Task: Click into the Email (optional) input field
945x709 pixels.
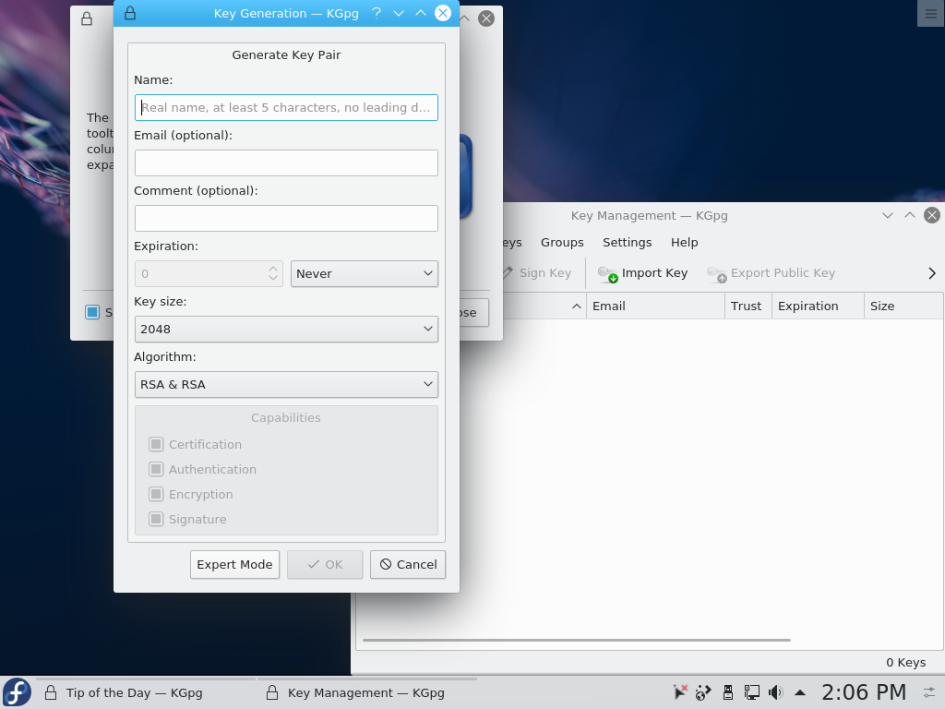Action: [286, 162]
